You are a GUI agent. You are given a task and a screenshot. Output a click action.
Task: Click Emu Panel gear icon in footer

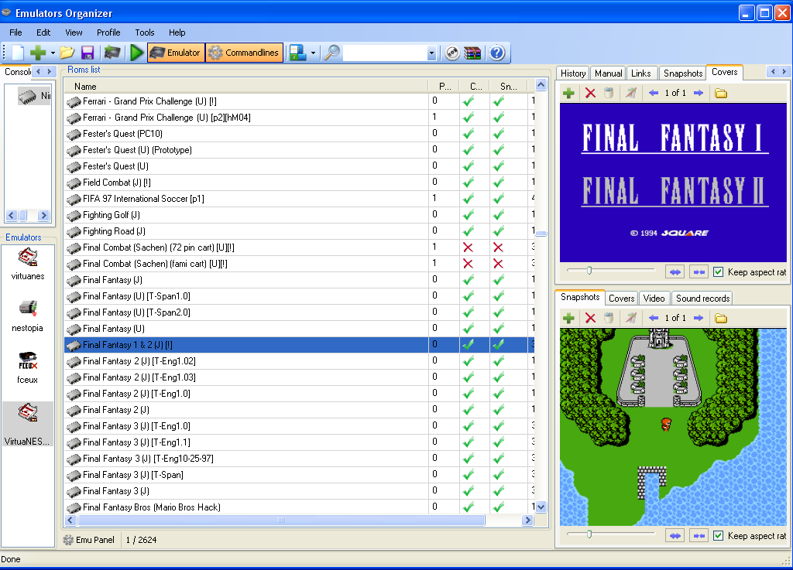(68, 540)
